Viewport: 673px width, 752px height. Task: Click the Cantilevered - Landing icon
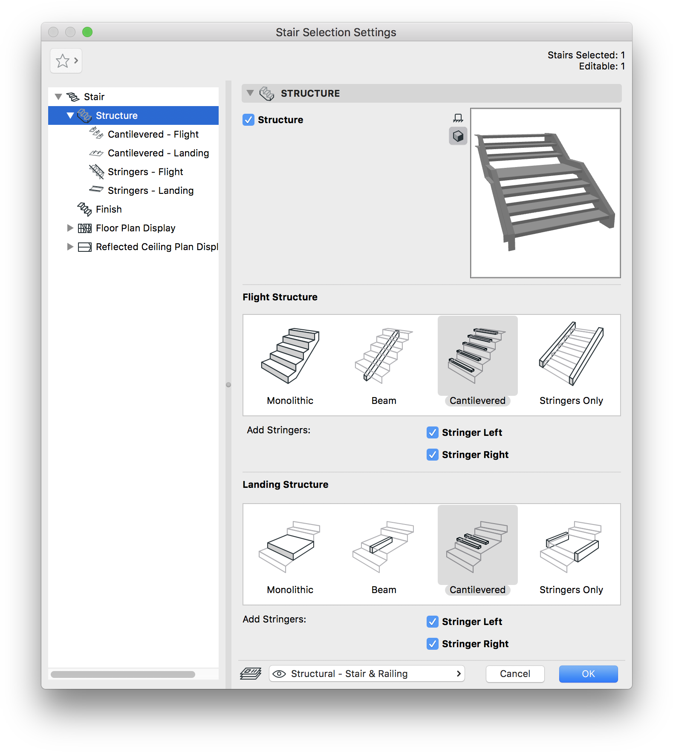(96, 153)
